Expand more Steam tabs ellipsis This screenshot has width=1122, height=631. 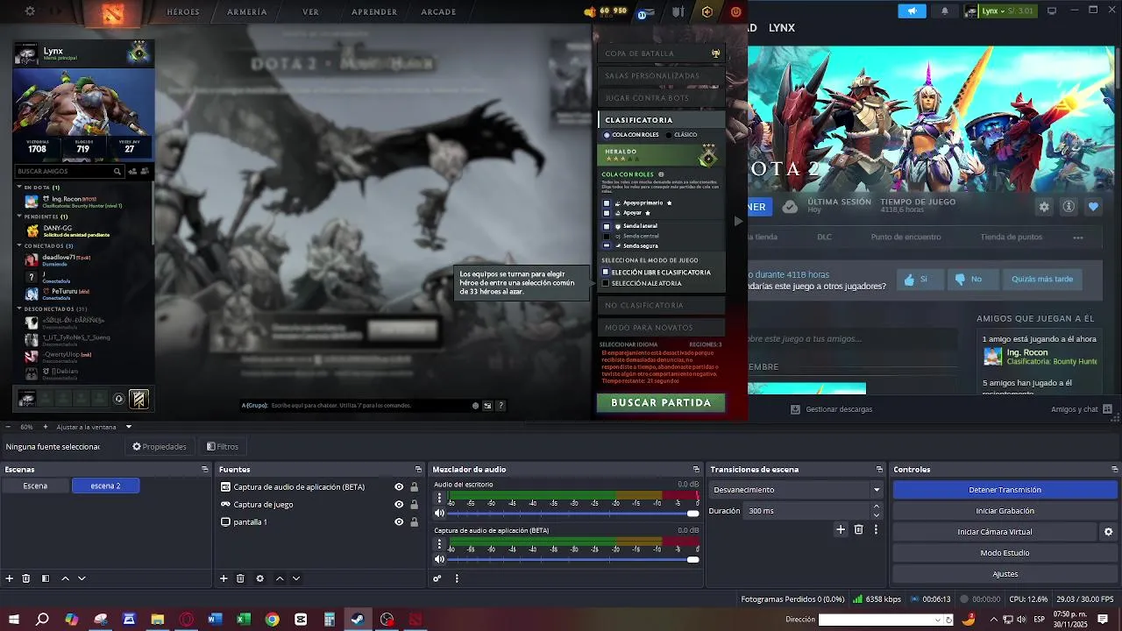[1078, 238]
